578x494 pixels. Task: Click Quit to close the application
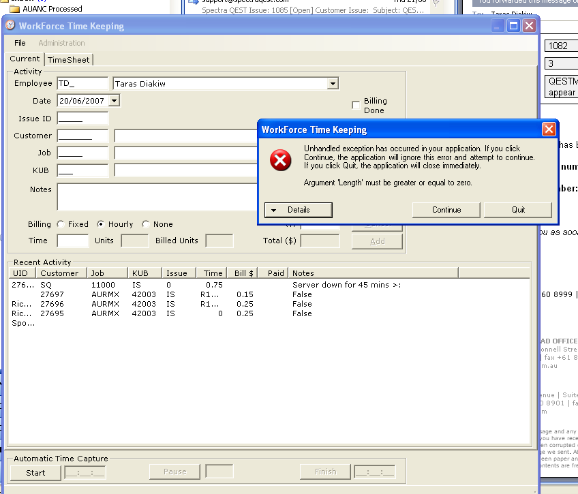point(518,210)
